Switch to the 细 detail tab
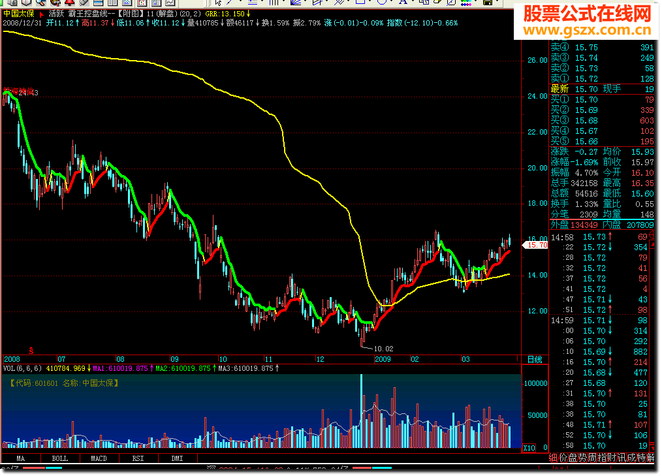Viewport: 662px width, 476px height. point(554,458)
